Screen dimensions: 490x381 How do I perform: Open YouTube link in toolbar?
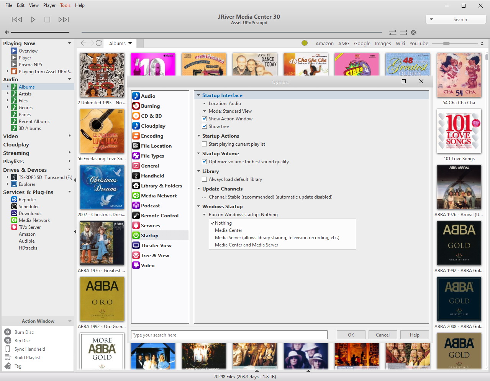pos(419,44)
